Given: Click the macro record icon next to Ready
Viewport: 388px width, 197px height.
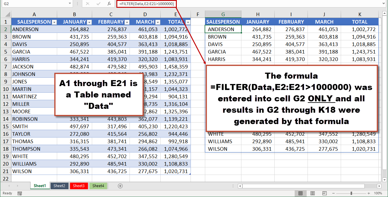Looking at the screenshot, I should [x=19, y=193].
